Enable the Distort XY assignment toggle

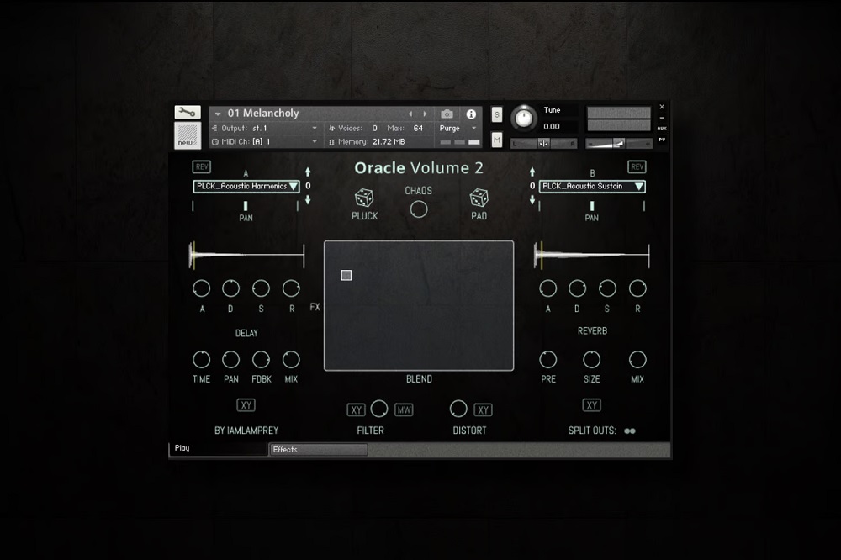[x=483, y=410]
